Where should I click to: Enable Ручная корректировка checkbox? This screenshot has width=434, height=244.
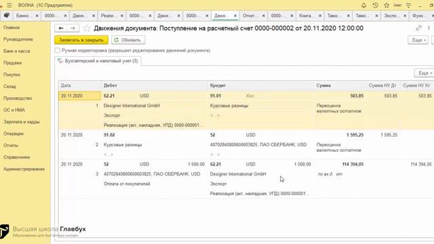[57, 50]
